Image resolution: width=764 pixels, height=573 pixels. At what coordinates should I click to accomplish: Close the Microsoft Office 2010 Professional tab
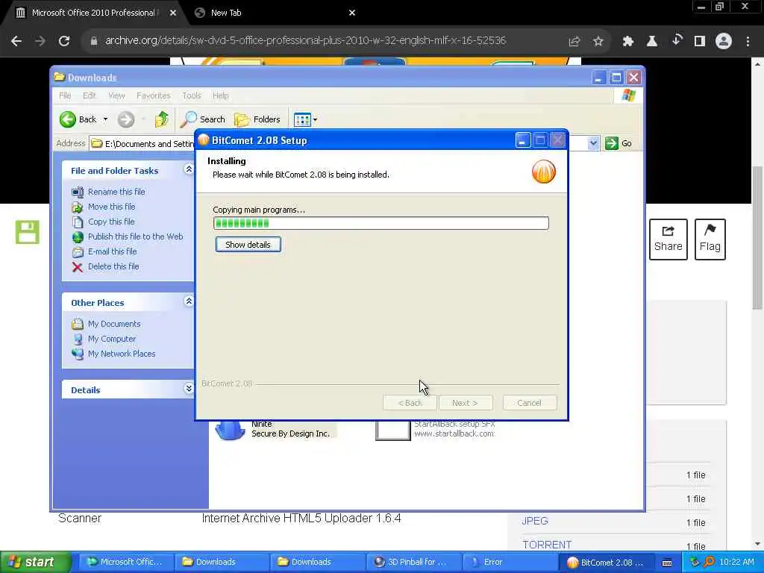(173, 13)
